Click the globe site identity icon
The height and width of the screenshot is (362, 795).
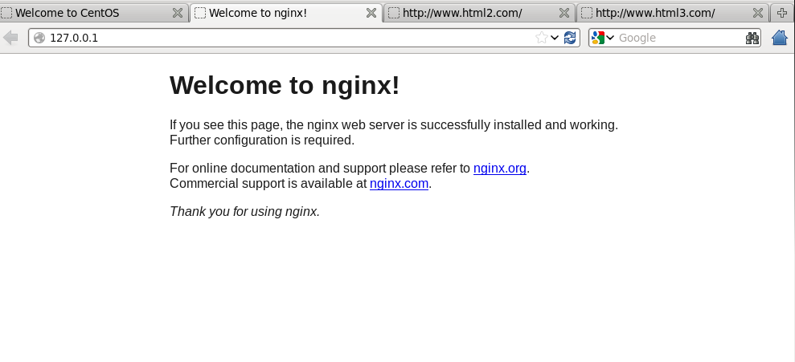pyautogui.click(x=39, y=38)
